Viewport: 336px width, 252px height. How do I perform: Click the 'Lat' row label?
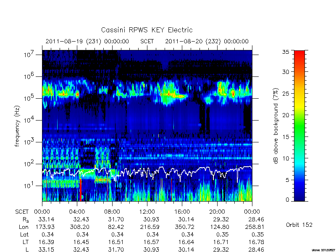click(24, 234)
